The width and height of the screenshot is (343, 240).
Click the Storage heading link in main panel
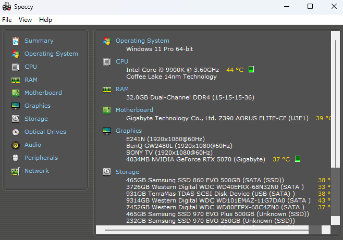click(x=127, y=172)
